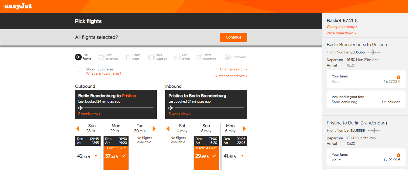Select the Checkout step icon

[228, 57]
